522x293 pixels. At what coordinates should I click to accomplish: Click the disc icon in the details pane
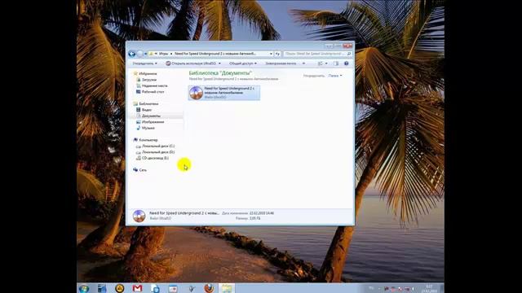[x=139, y=216]
